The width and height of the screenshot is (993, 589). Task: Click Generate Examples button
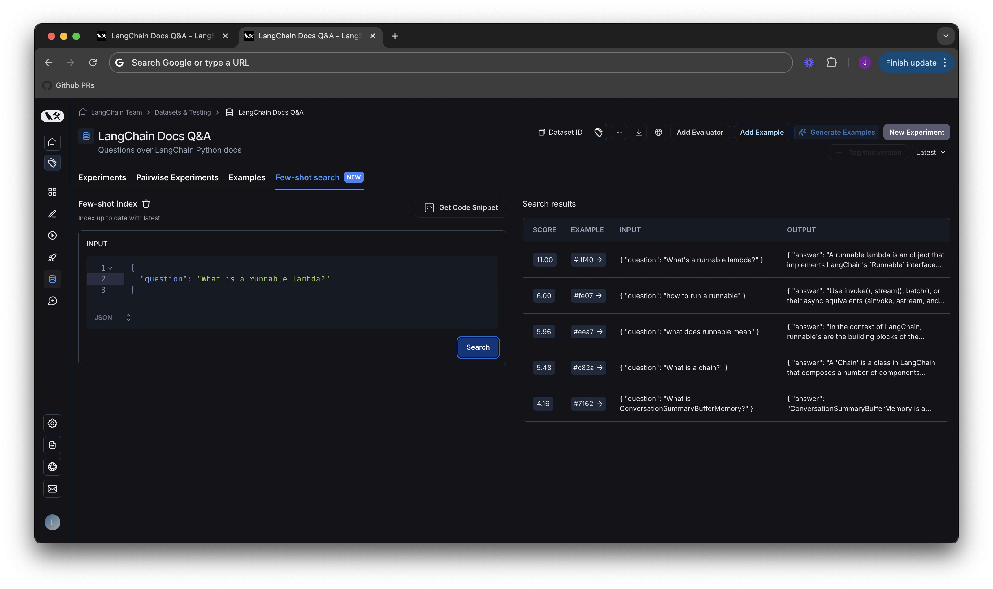tap(836, 132)
